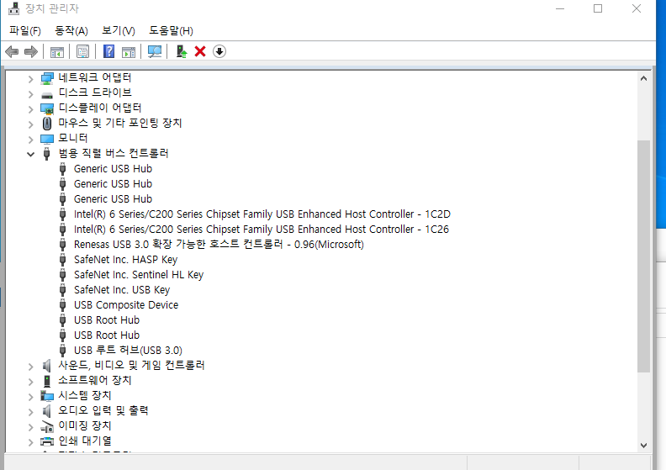Select USB 루트 허브(USB 3.0) device
Screen dimensions: 666x470
128,351
